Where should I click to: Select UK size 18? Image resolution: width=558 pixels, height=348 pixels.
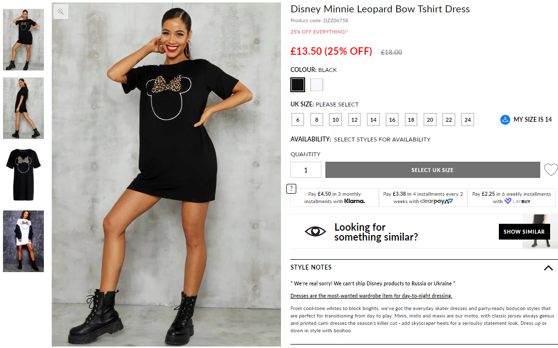411,120
